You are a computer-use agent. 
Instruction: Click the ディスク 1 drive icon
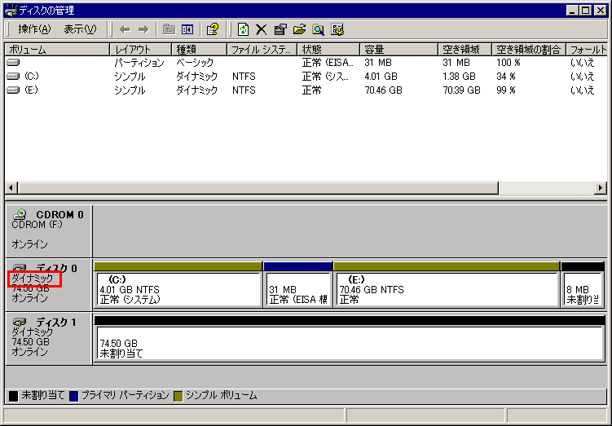coord(20,322)
